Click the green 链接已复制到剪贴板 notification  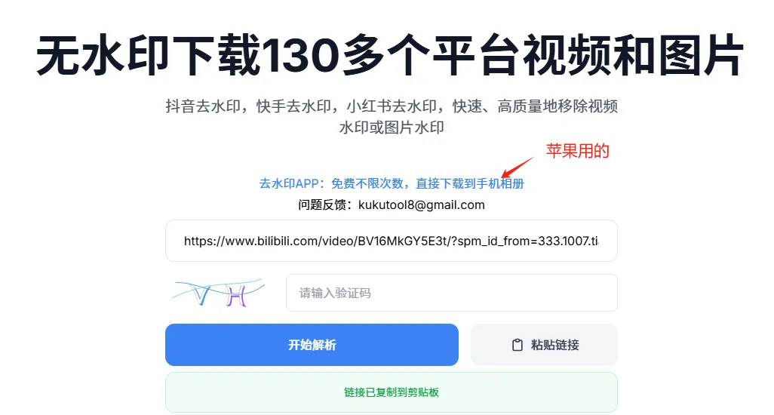point(391,392)
